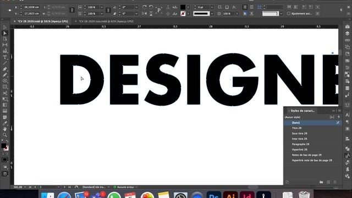Toggle the view mode button in toolbox
This screenshot has height=198, width=352.
pos(5,174)
